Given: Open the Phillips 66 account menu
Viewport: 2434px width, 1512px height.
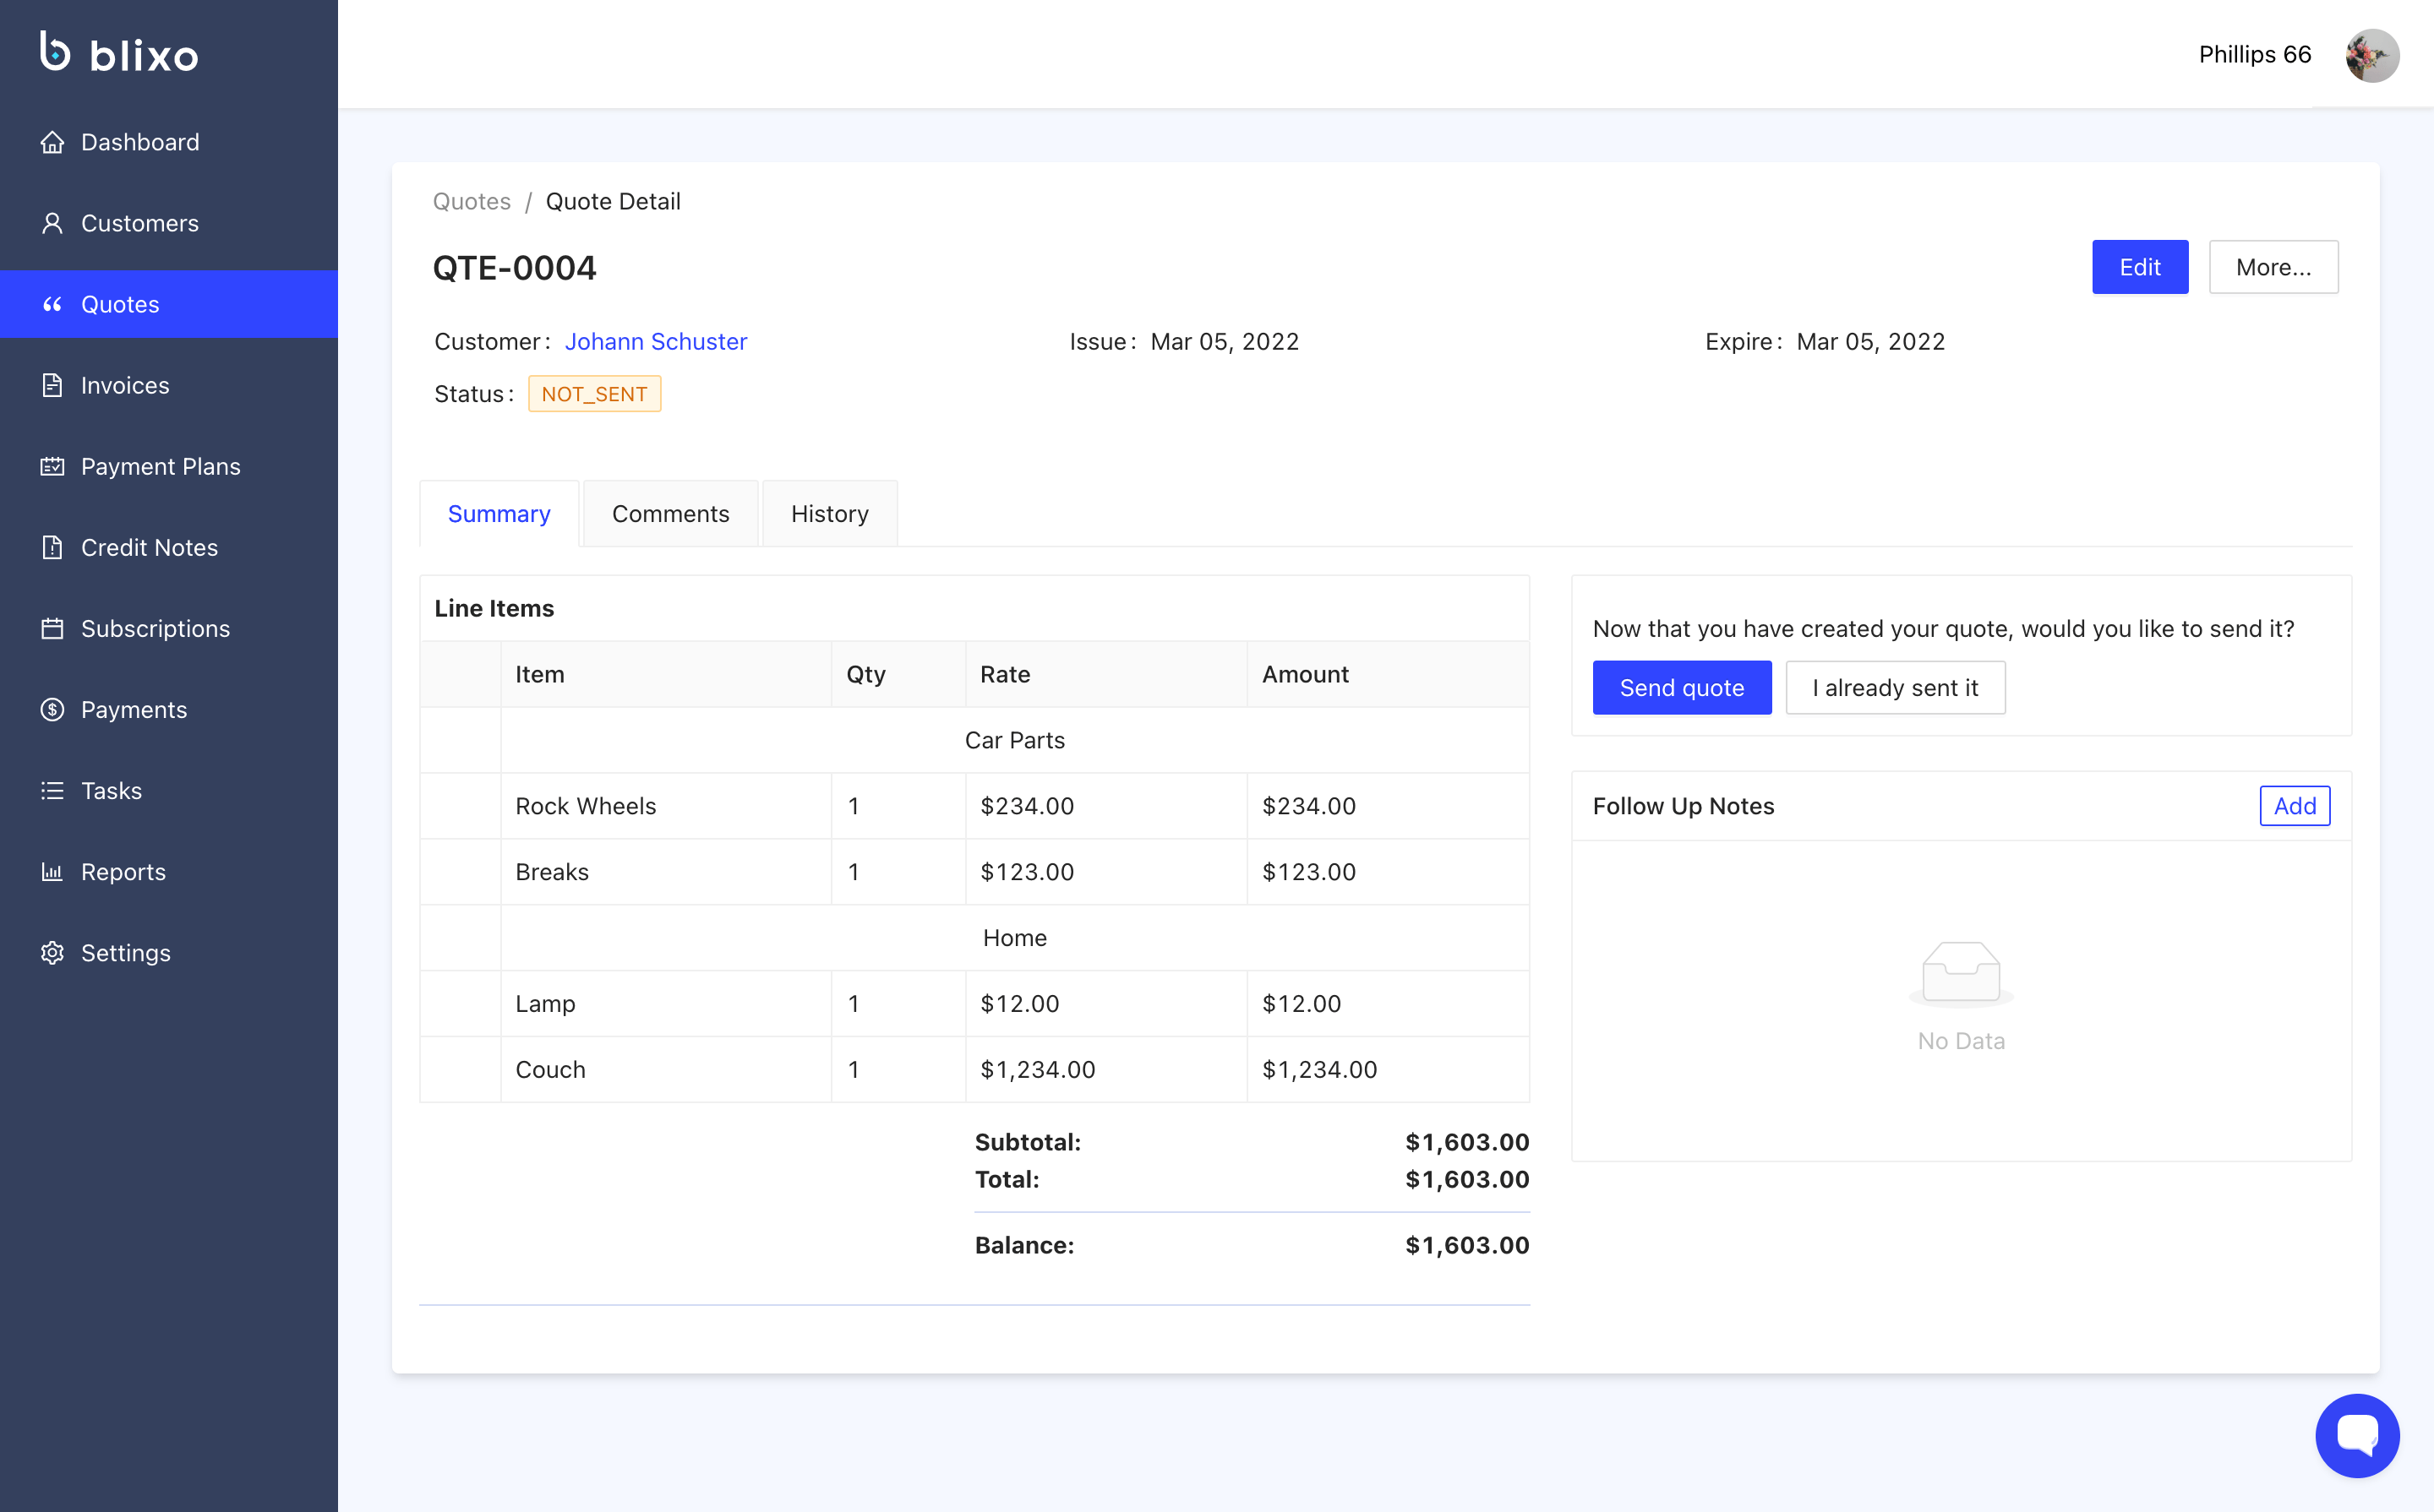Looking at the screenshot, I should (2254, 54).
